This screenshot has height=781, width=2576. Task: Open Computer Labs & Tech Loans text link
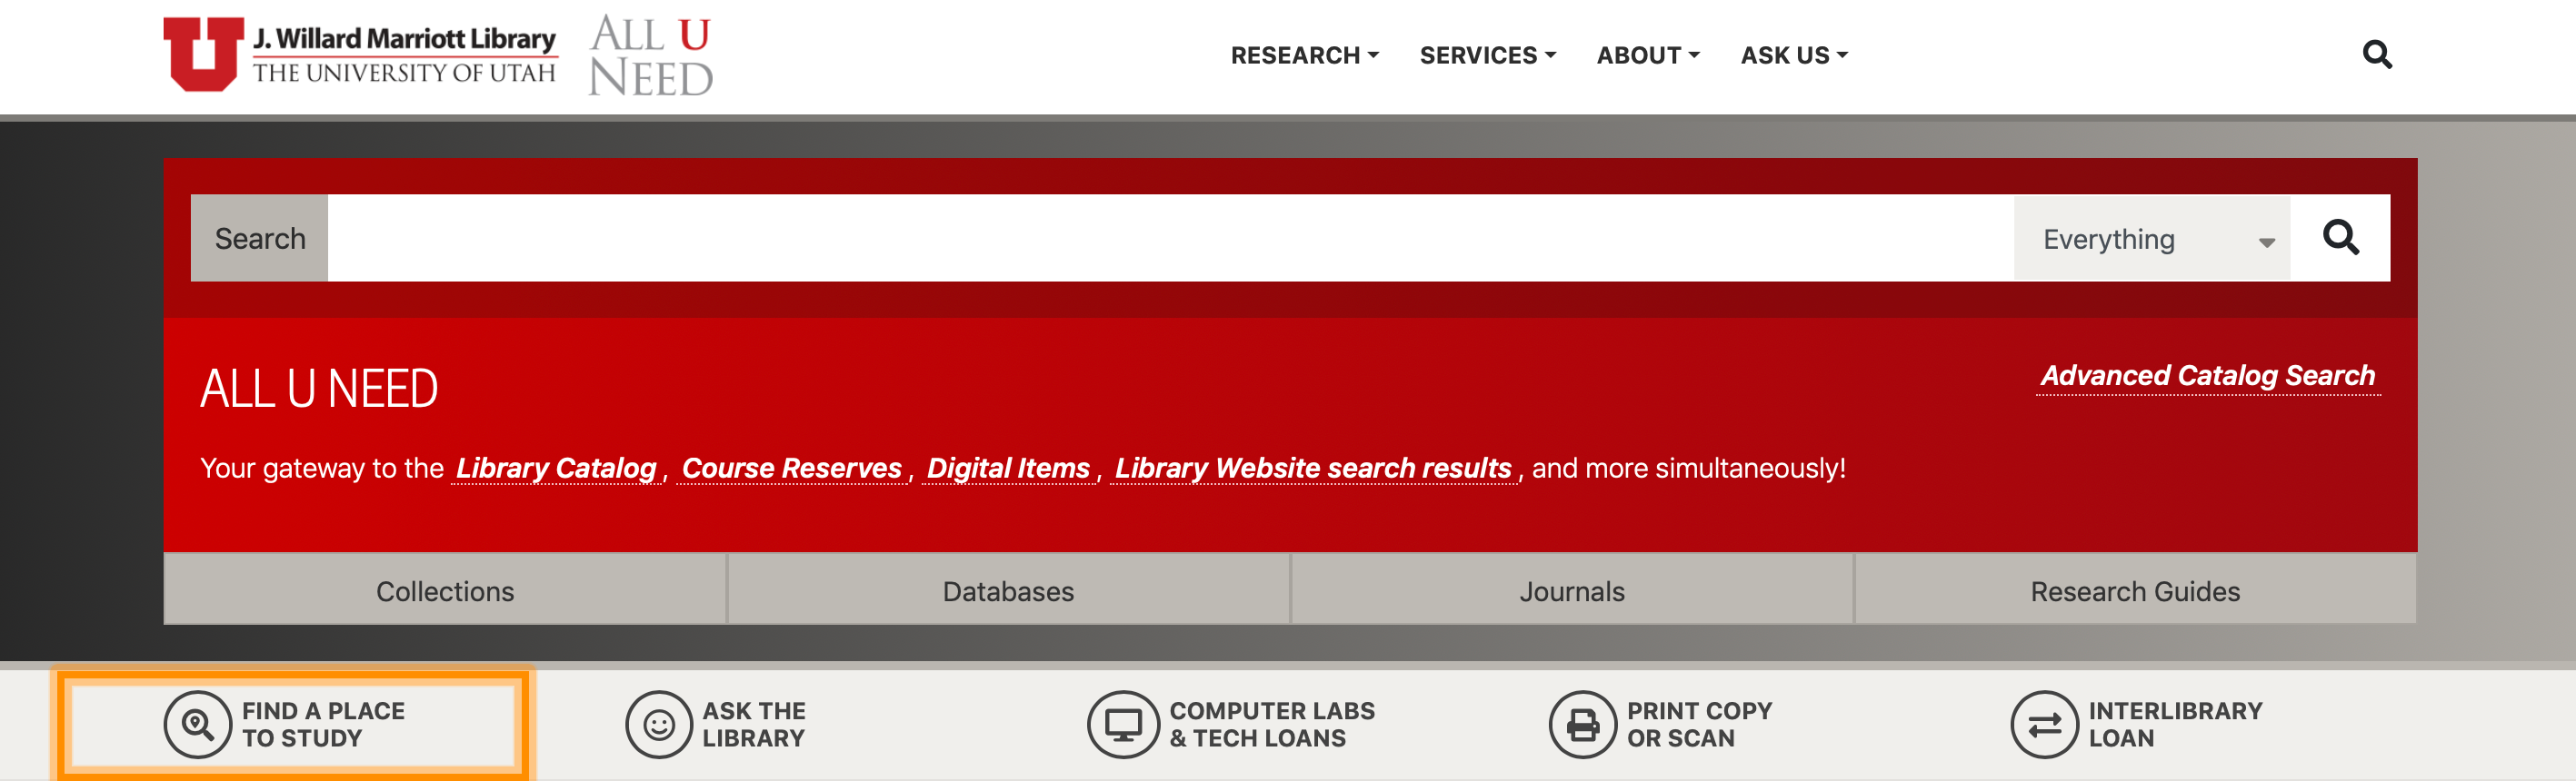pos(1271,724)
